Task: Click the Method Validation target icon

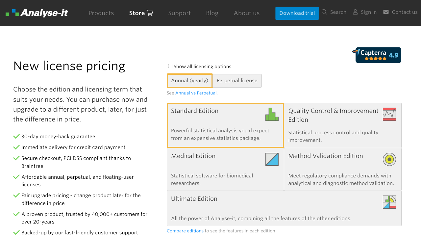Action: pos(389,159)
